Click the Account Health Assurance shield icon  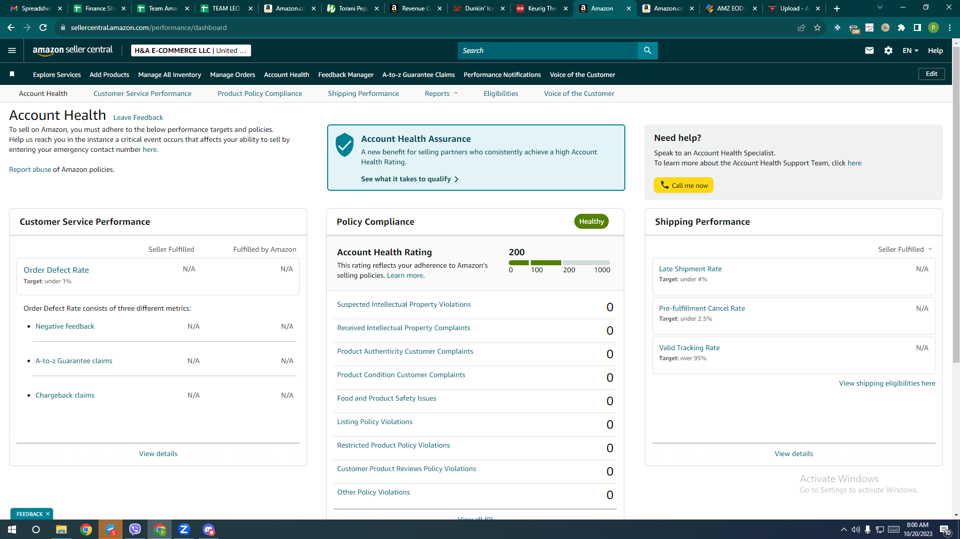point(345,145)
